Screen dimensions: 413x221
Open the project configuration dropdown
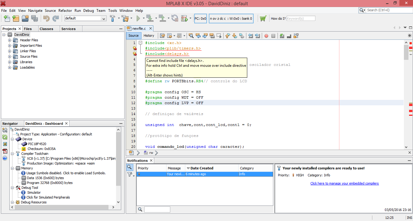104,19
